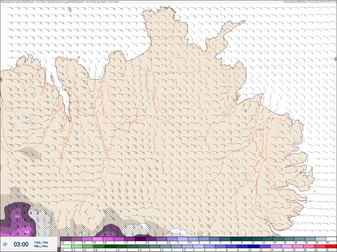Click the '7.feb./ Feb' date label
337x252 pixels.
coord(41,243)
